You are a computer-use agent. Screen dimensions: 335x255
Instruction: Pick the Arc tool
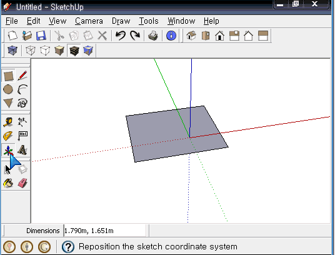click(22, 89)
